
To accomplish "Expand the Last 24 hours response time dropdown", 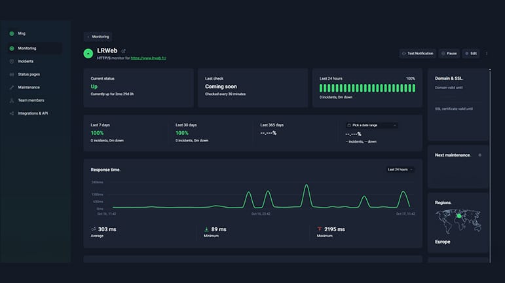I will pyautogui.click(x=400, y=170).
